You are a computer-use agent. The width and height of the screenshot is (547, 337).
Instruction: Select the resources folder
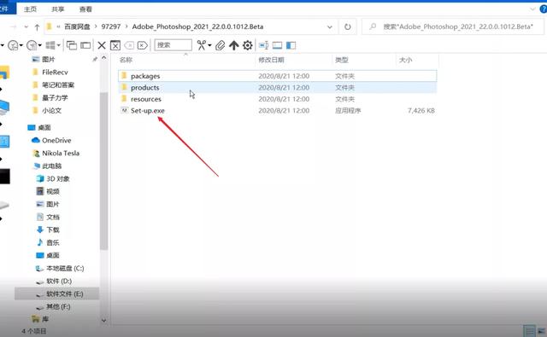146,99
